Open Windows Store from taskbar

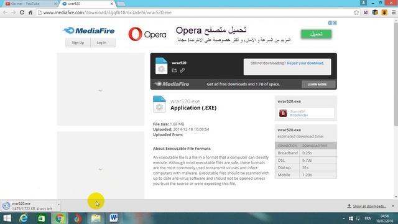coord(42,218)
